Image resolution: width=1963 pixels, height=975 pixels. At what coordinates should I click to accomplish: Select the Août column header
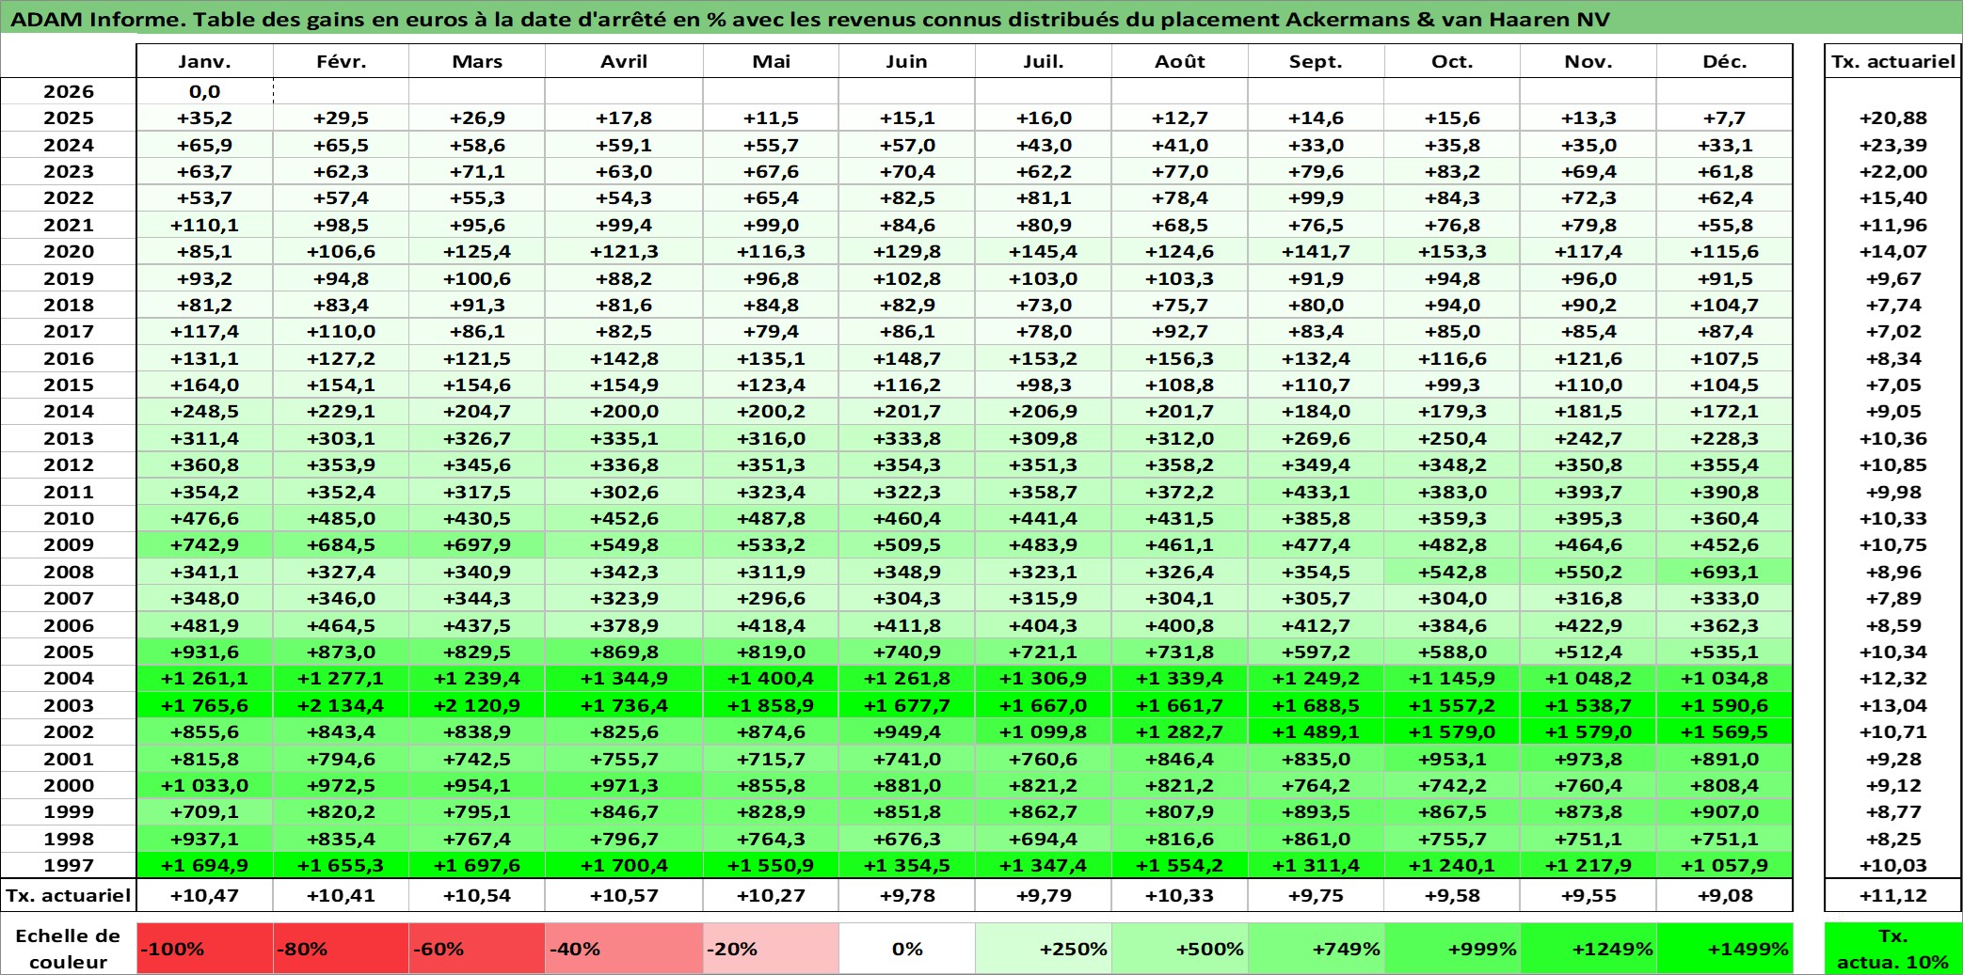point(1180,61)
